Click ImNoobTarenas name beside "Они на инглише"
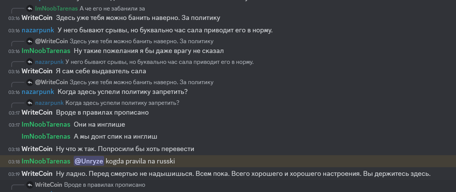The image size is (456, 192). click(46, 124)
